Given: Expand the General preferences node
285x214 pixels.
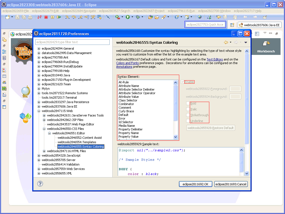Looking at the screenshot, I should point(39,48).
